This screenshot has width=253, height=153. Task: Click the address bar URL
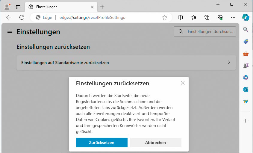92,17
